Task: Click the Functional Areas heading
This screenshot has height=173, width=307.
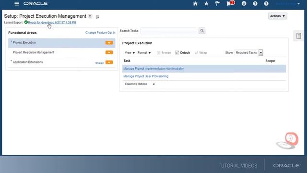Action: click(23, 33)
